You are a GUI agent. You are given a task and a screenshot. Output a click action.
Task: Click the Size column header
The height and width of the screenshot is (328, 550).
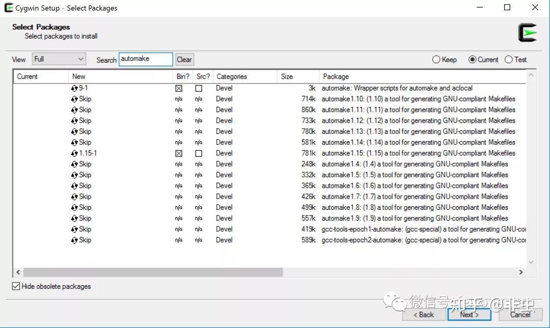coord(298,76)
